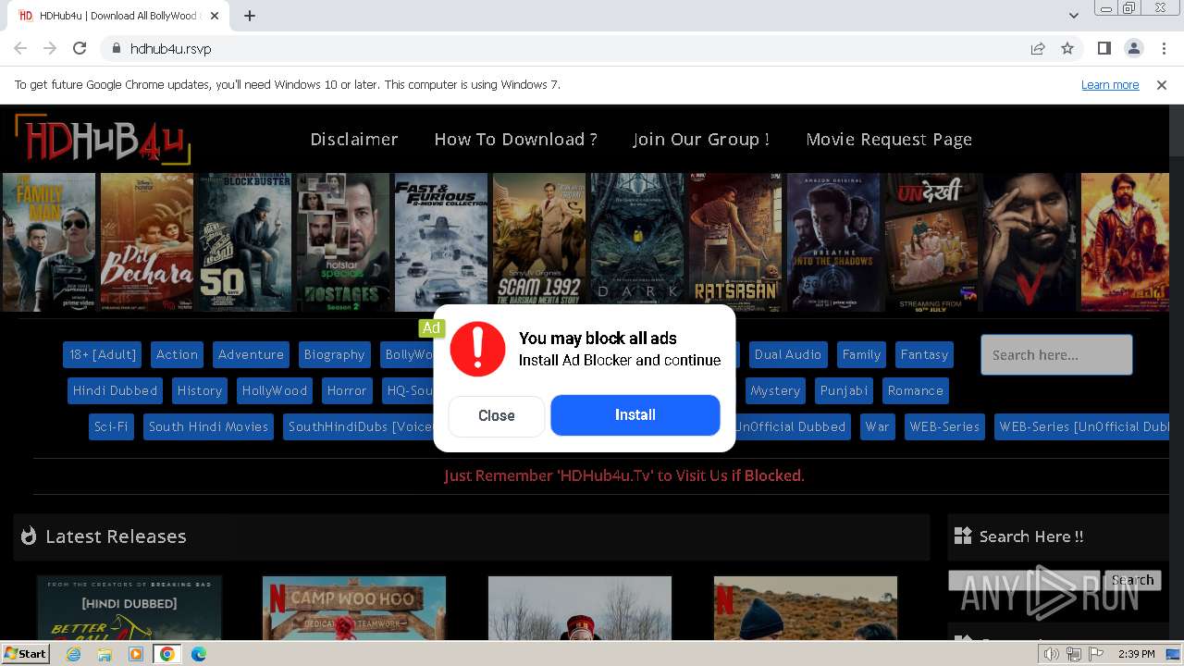Open the Movie Request Page
Screen dimensions: 1184x666
point(889,140)
